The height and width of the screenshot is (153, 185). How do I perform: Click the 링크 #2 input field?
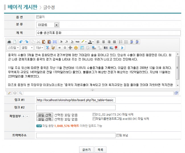[76, 107]
